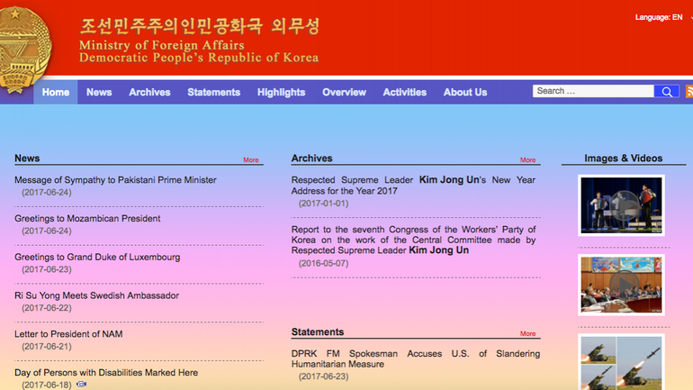Image resolution: width=693 pixels, height=390 pixels.
Task: Open the Archives navigation menu item
Action: coord(149,92)
